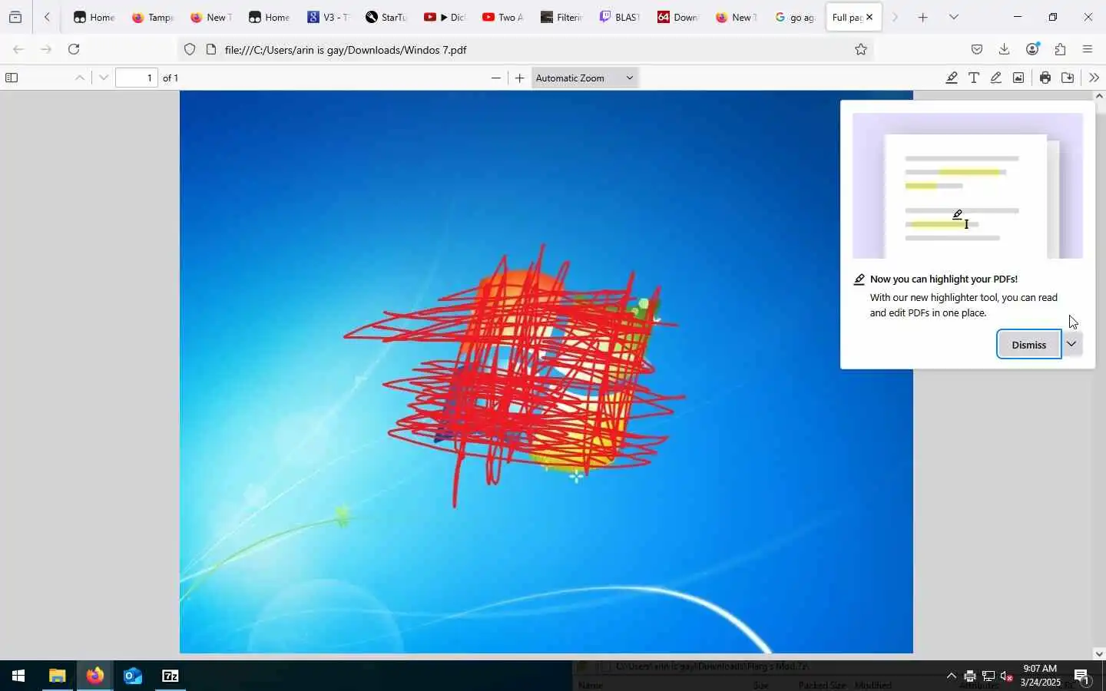The width and height of the screenshot is (1106, 691).
Task: Open Firefox application menu
Action: tap(1088, 49)
